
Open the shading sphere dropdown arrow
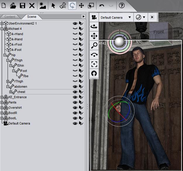click(x=144, y=17)
